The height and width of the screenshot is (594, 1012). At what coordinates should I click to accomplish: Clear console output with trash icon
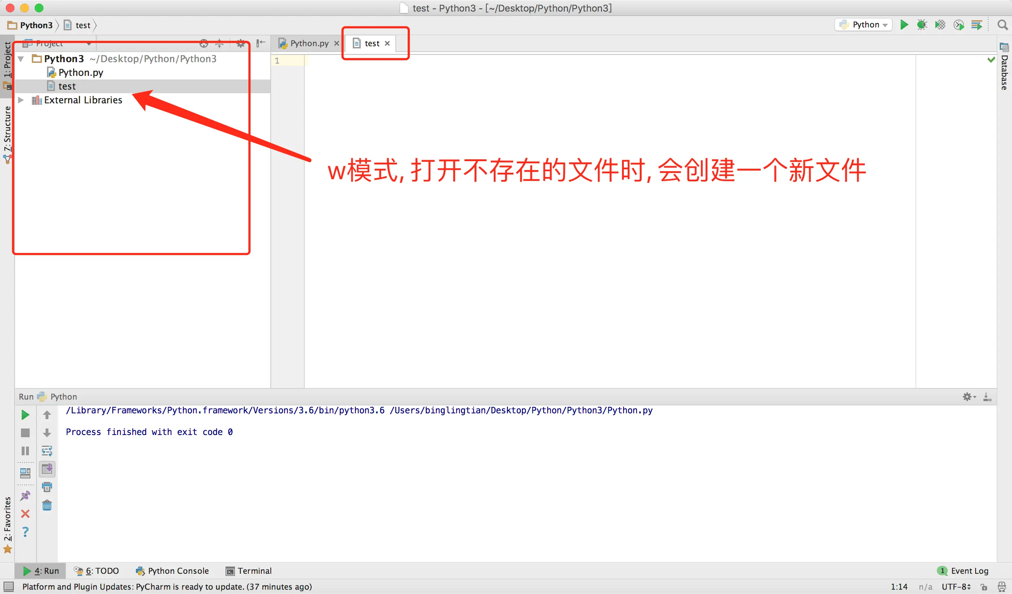pos(47,505)
